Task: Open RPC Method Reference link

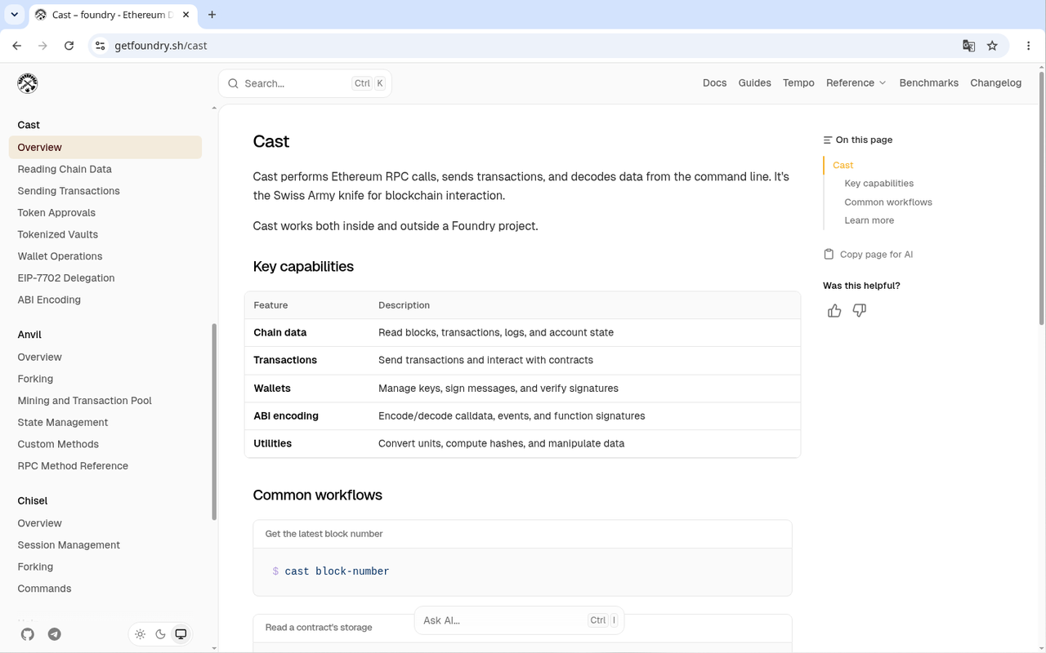Action: [73, 466]
